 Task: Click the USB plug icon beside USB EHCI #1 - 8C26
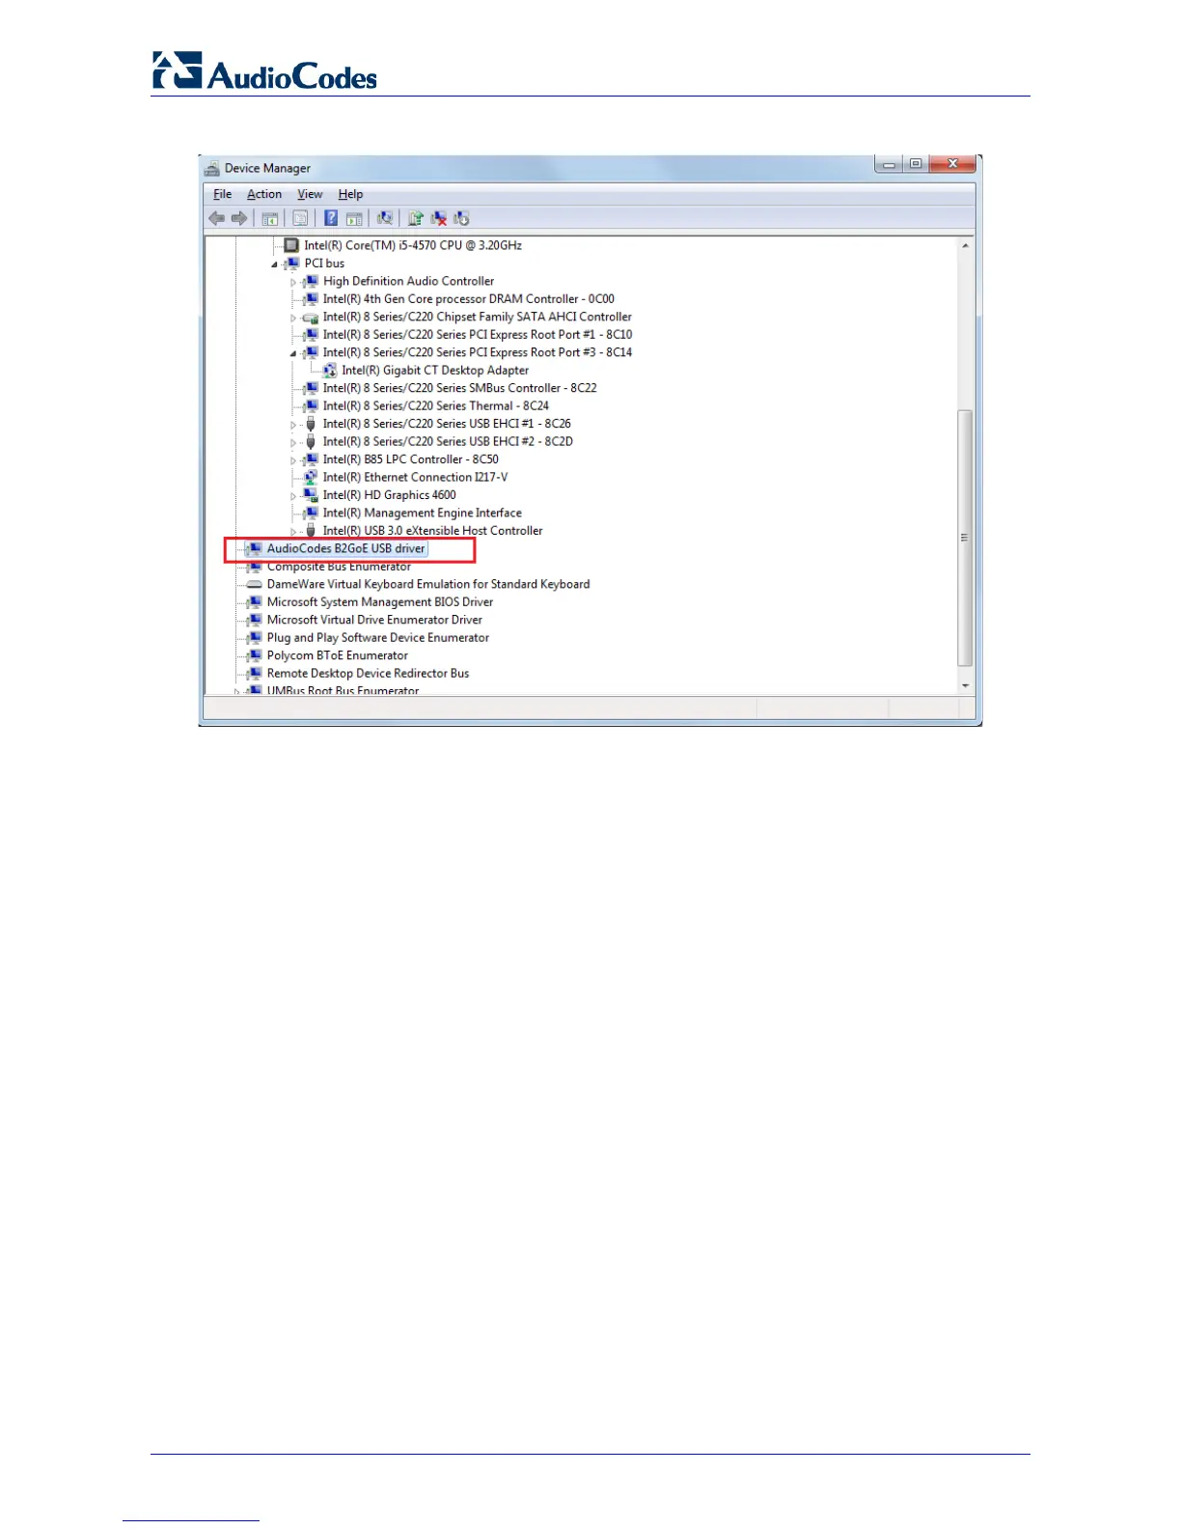point(311,424)
